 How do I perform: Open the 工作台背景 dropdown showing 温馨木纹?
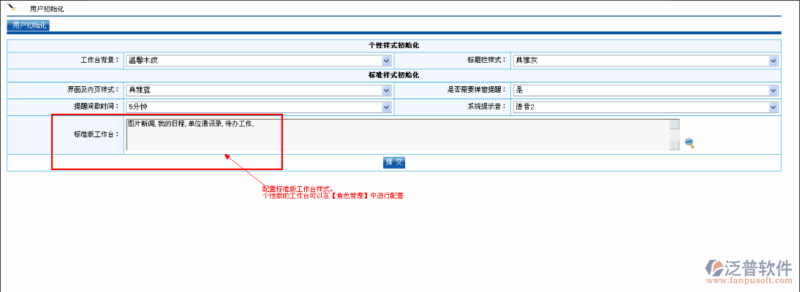[258, 61]
